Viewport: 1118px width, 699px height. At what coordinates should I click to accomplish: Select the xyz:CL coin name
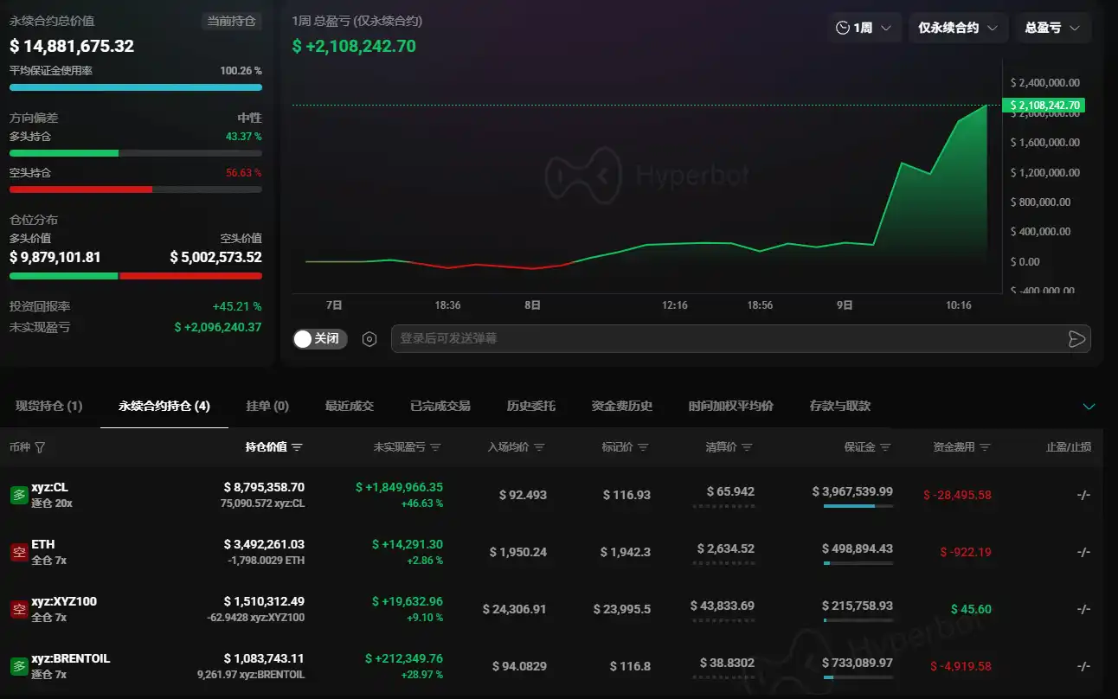tap(49, 487)
